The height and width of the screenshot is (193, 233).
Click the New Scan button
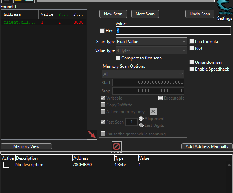click(x=113, y=14)
